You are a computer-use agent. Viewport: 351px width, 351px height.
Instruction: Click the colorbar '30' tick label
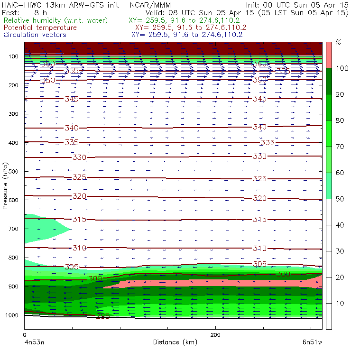[x=340, y=251]
